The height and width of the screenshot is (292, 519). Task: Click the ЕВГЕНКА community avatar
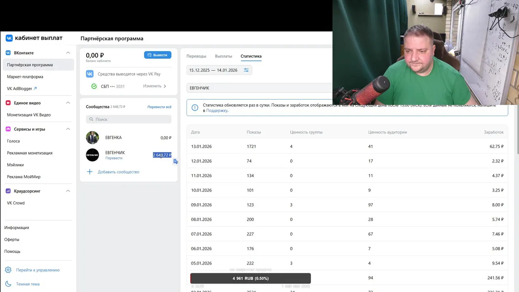(x=92, y=137)
